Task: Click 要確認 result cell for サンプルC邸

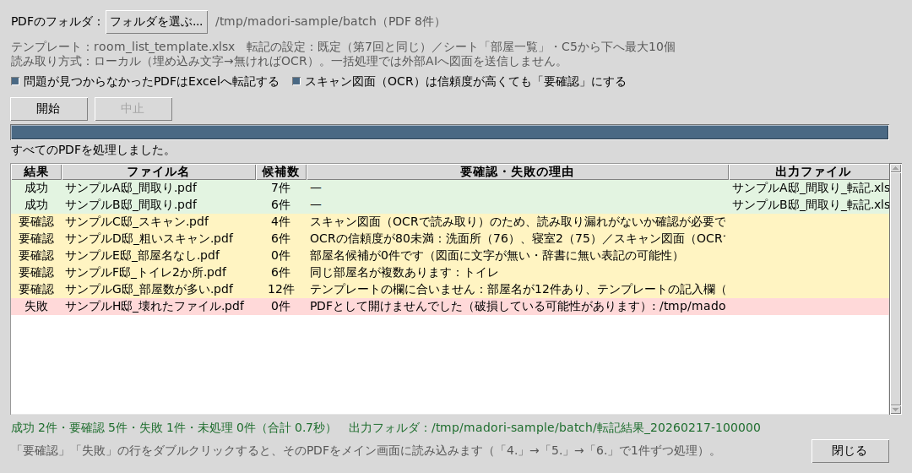Action: [36, 221]
